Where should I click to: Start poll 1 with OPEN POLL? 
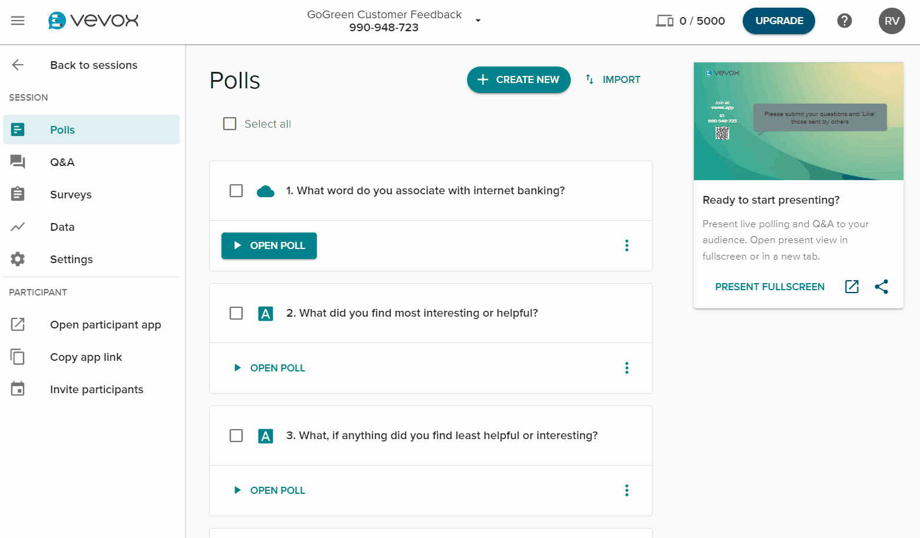pyautogui.click(x=269, y=245)
